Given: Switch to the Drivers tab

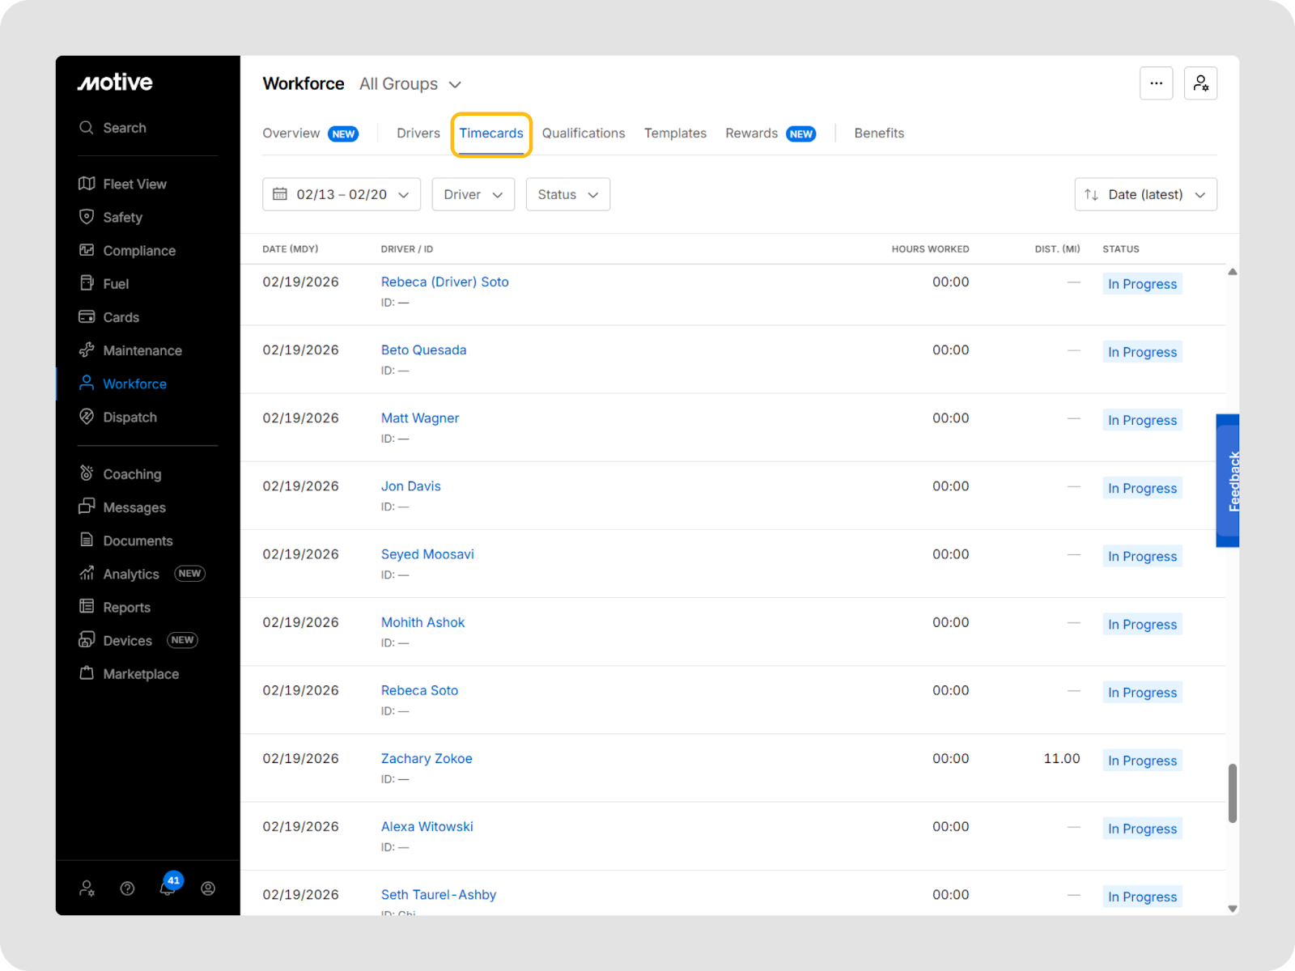Looking at the screenshot, I should coord(418,134).
